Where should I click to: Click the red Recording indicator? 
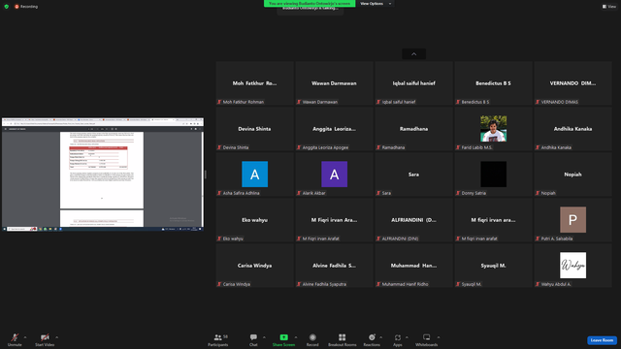click(26, 7)
